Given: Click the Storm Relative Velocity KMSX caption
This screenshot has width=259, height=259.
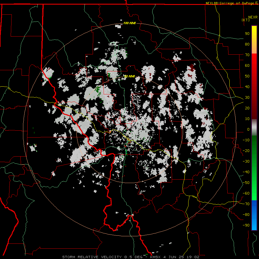Looking at the screenshot, I should tap(131, 257).
